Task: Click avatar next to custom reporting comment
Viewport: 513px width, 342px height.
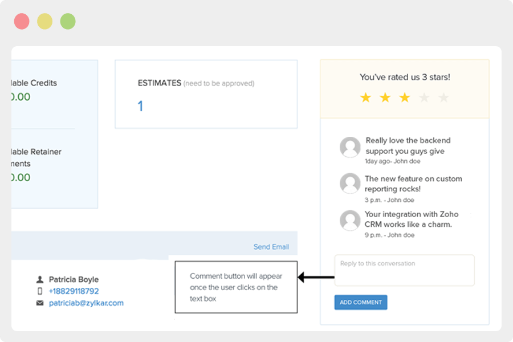Action: pyautogui.click(x=350, y=184)
